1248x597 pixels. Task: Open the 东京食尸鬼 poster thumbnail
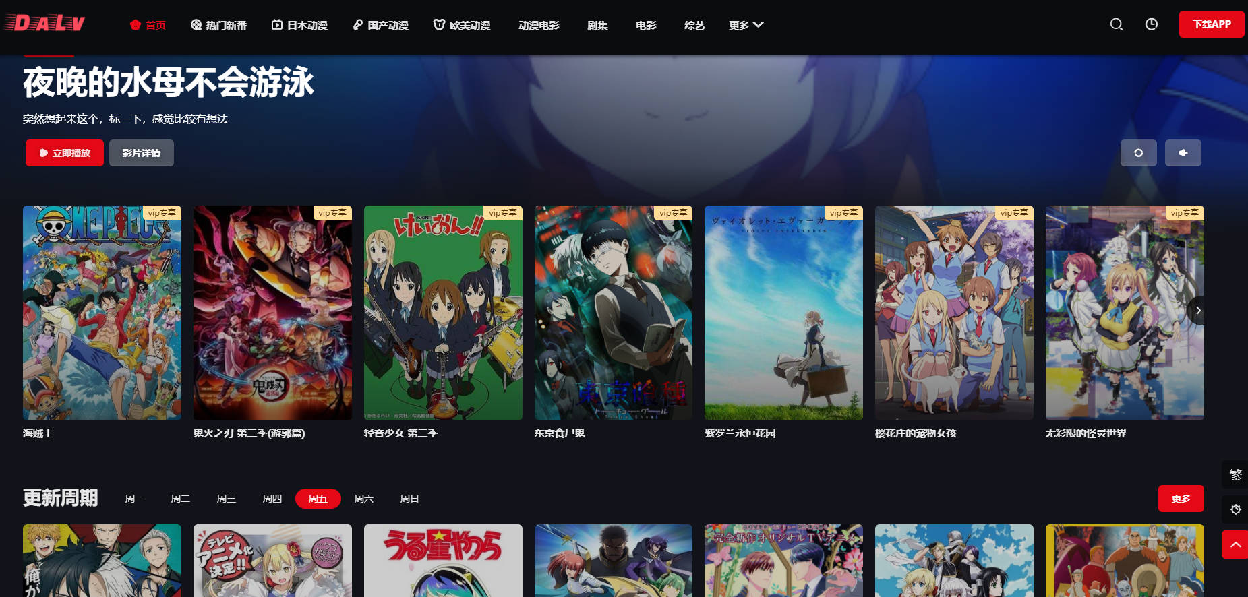tap(614, 313)
